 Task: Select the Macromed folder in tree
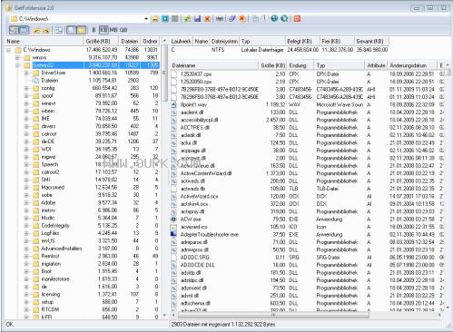tap(53, 188)
